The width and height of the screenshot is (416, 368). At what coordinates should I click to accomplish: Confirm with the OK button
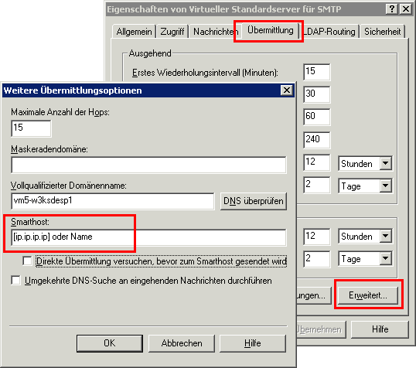110,343
